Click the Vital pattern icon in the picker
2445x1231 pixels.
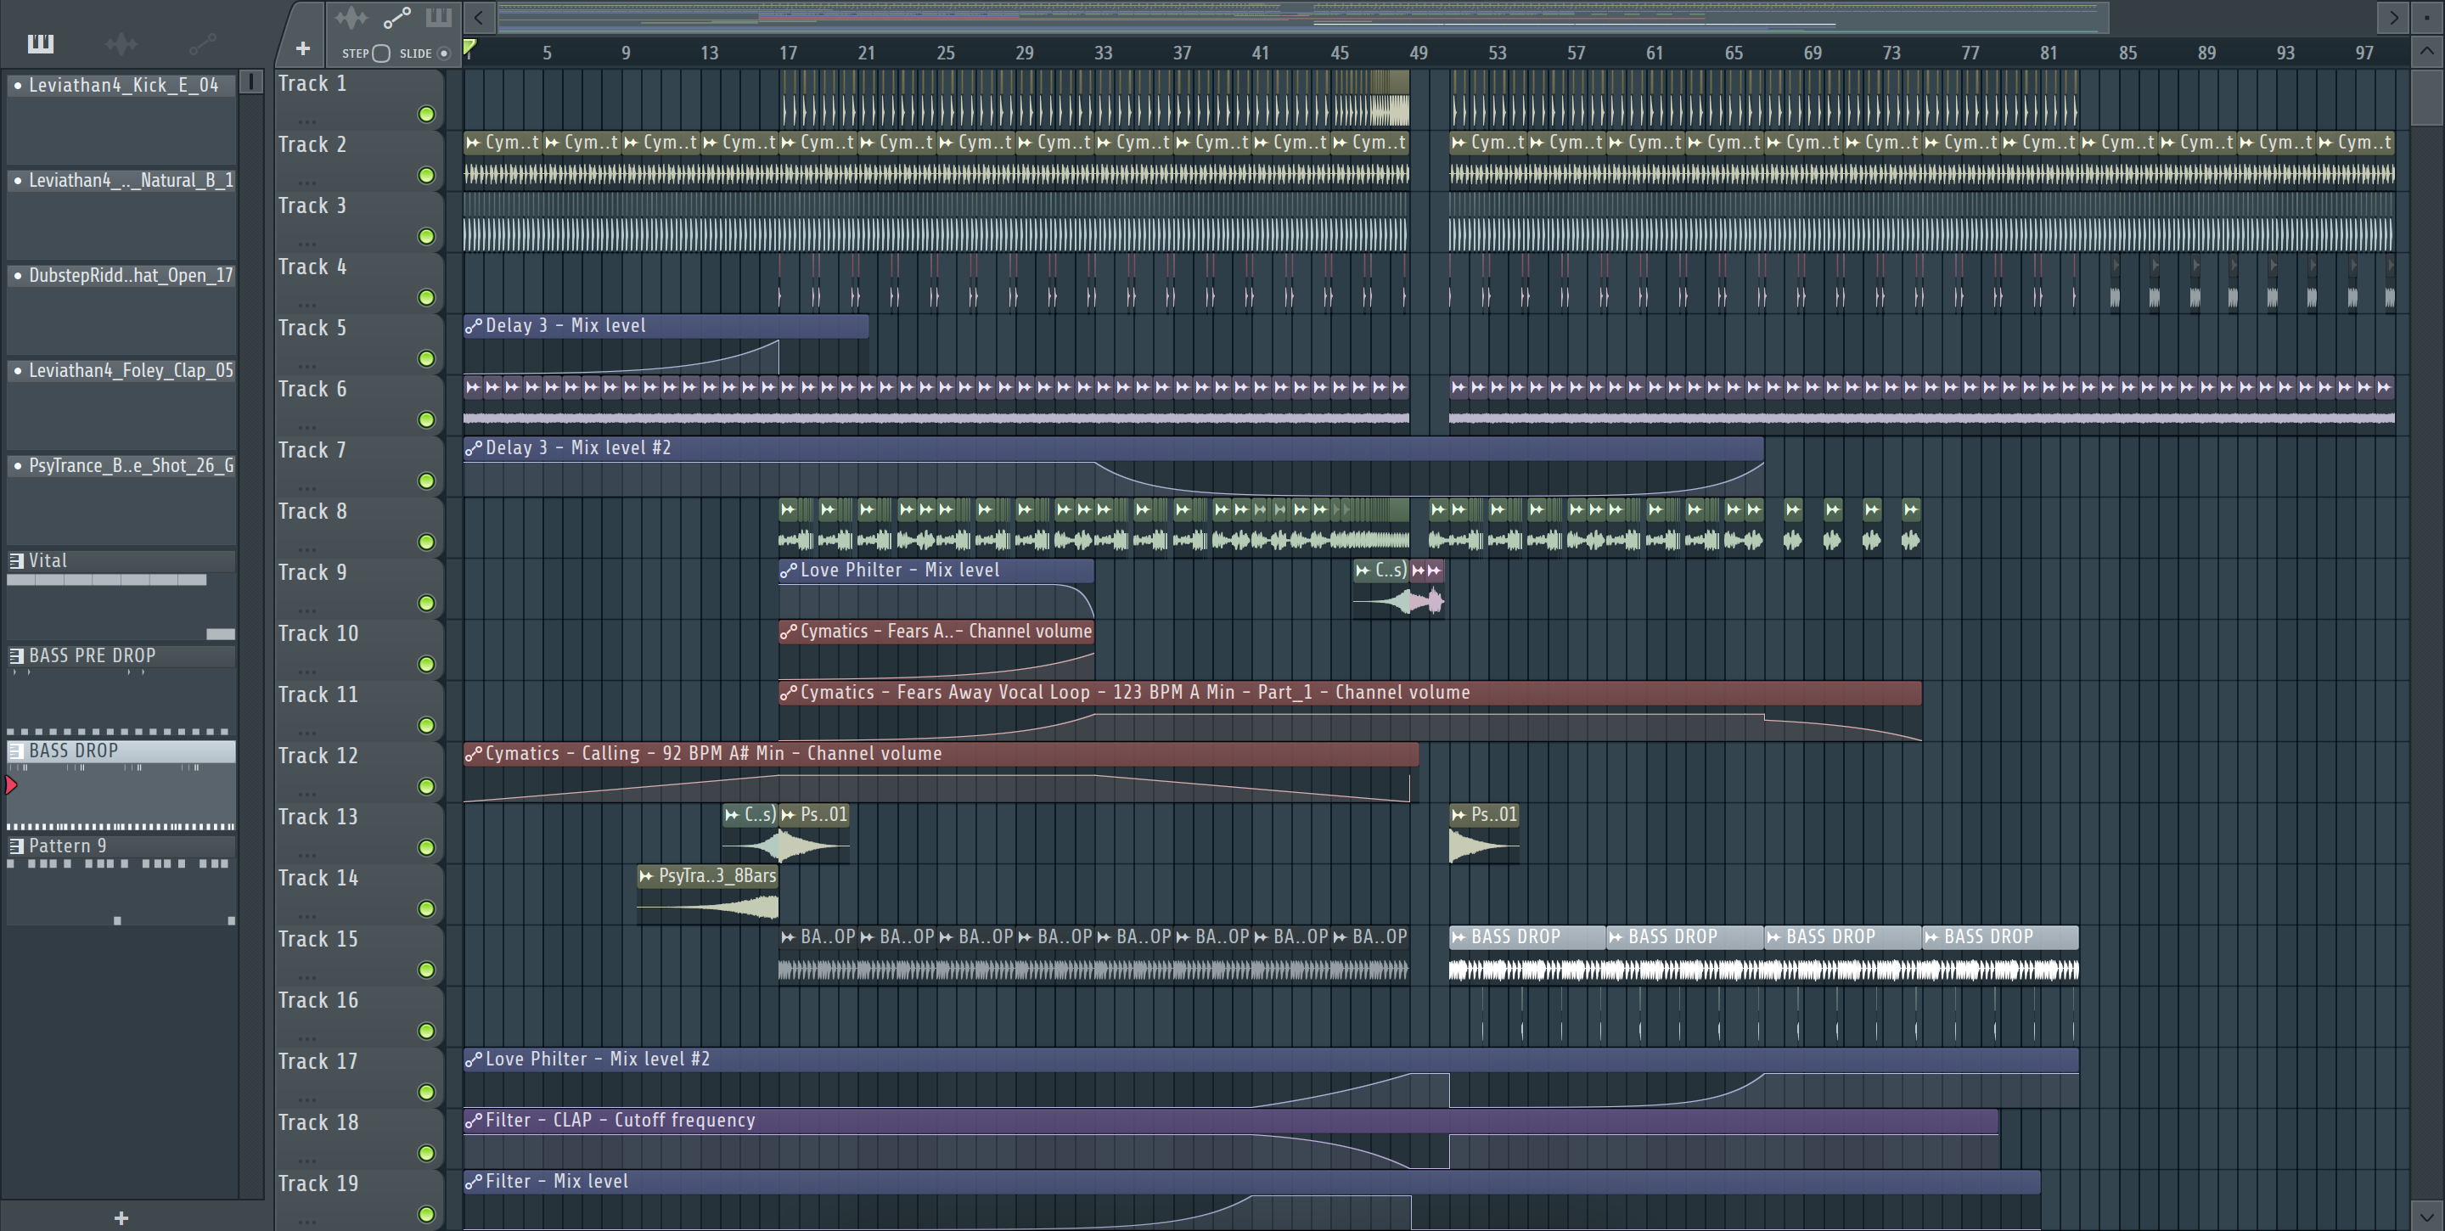[x=16, y=561]
